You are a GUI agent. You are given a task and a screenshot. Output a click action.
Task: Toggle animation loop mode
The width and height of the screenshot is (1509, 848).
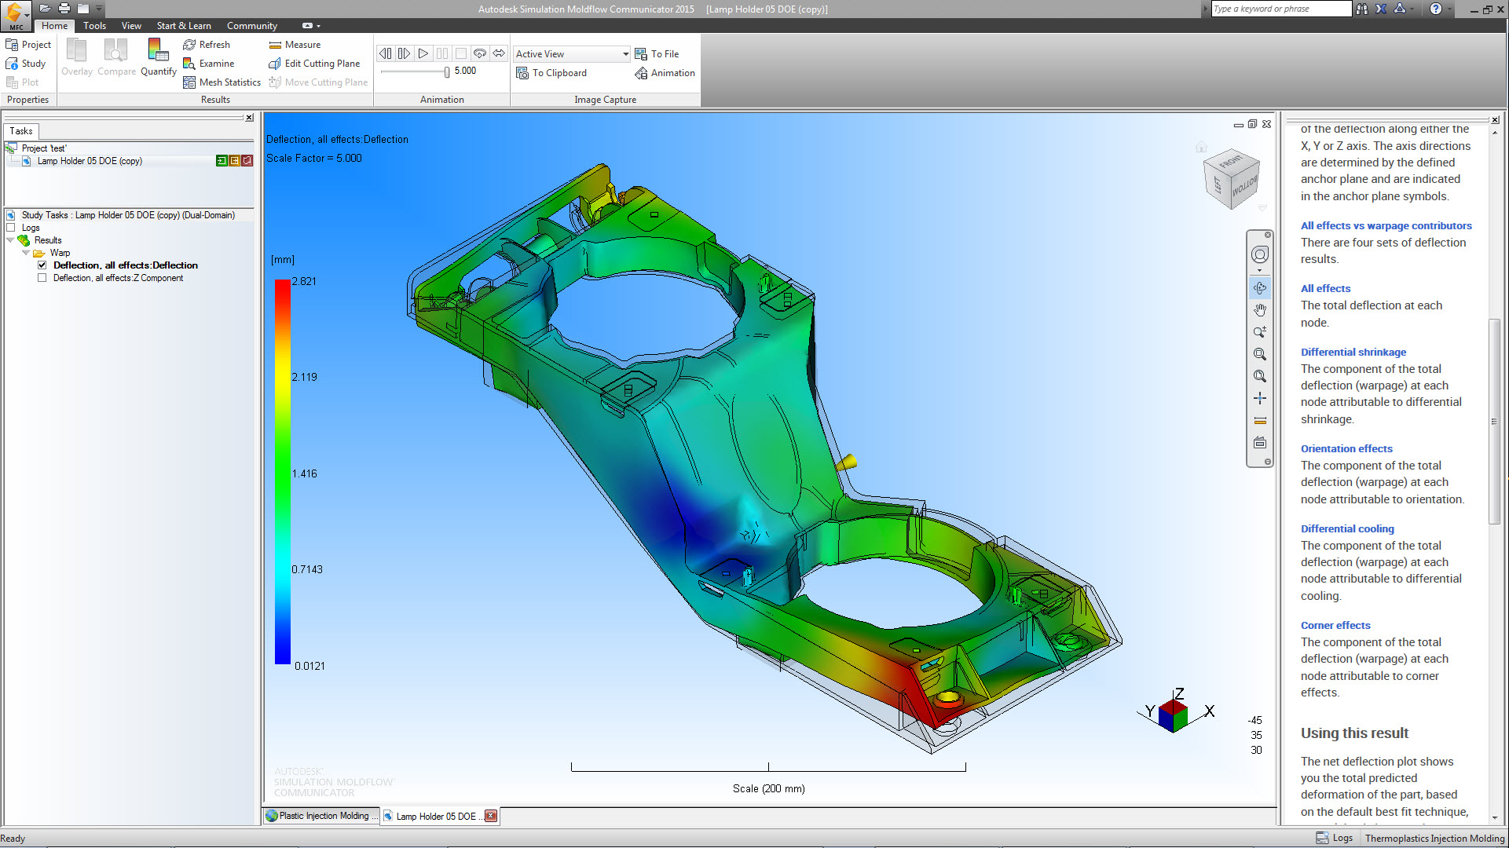479,53
